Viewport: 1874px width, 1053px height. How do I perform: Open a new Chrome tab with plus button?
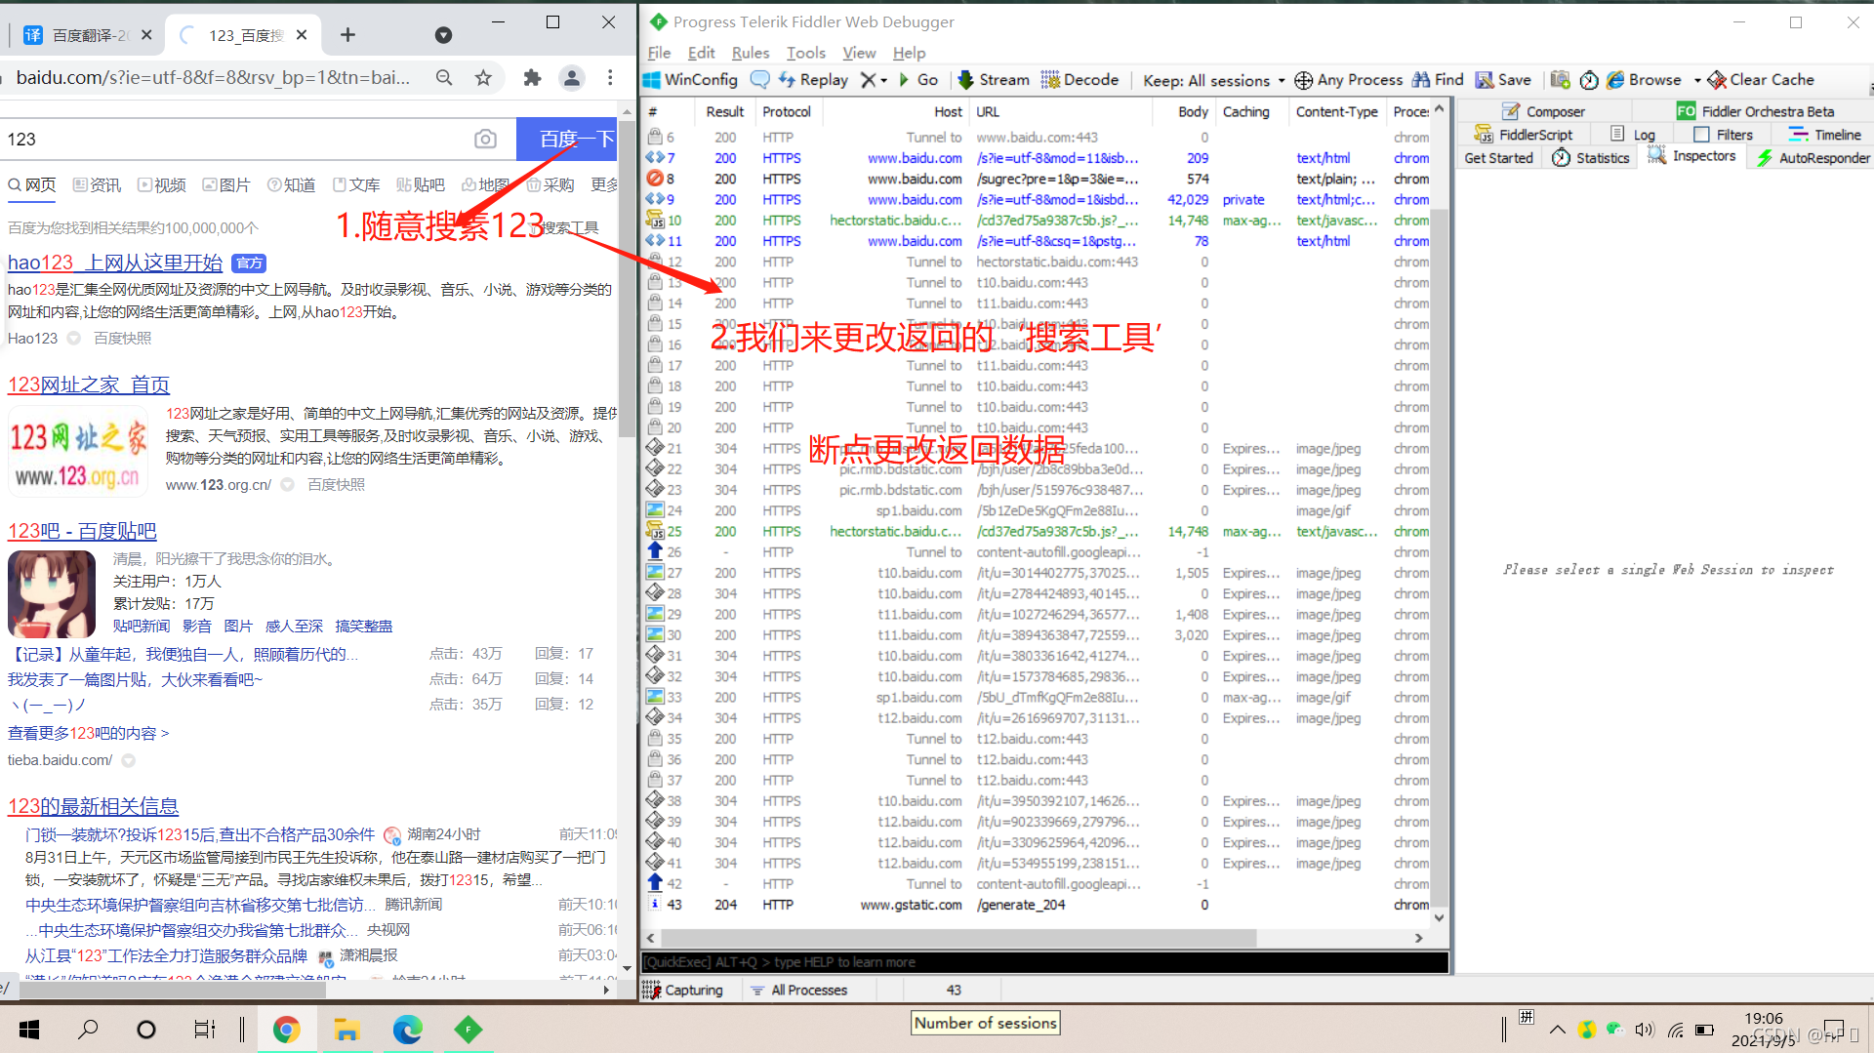(347, 35)
